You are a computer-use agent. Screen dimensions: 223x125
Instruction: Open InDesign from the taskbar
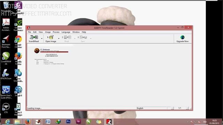click(78, 122)
